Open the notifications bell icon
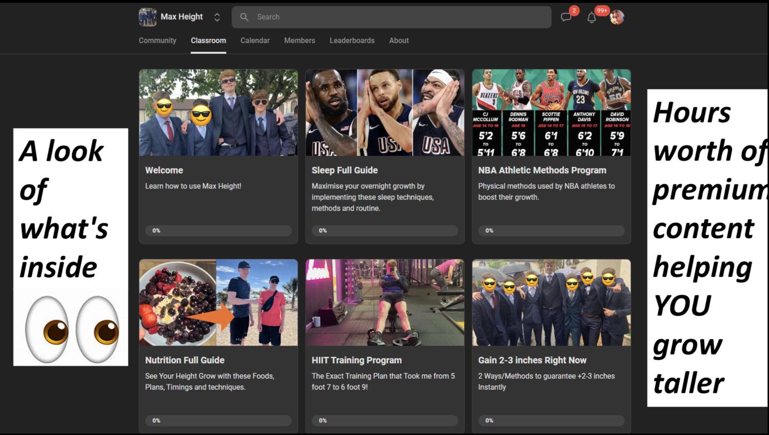The height and width of the screenshot is (435, 769). coord(591,18)
